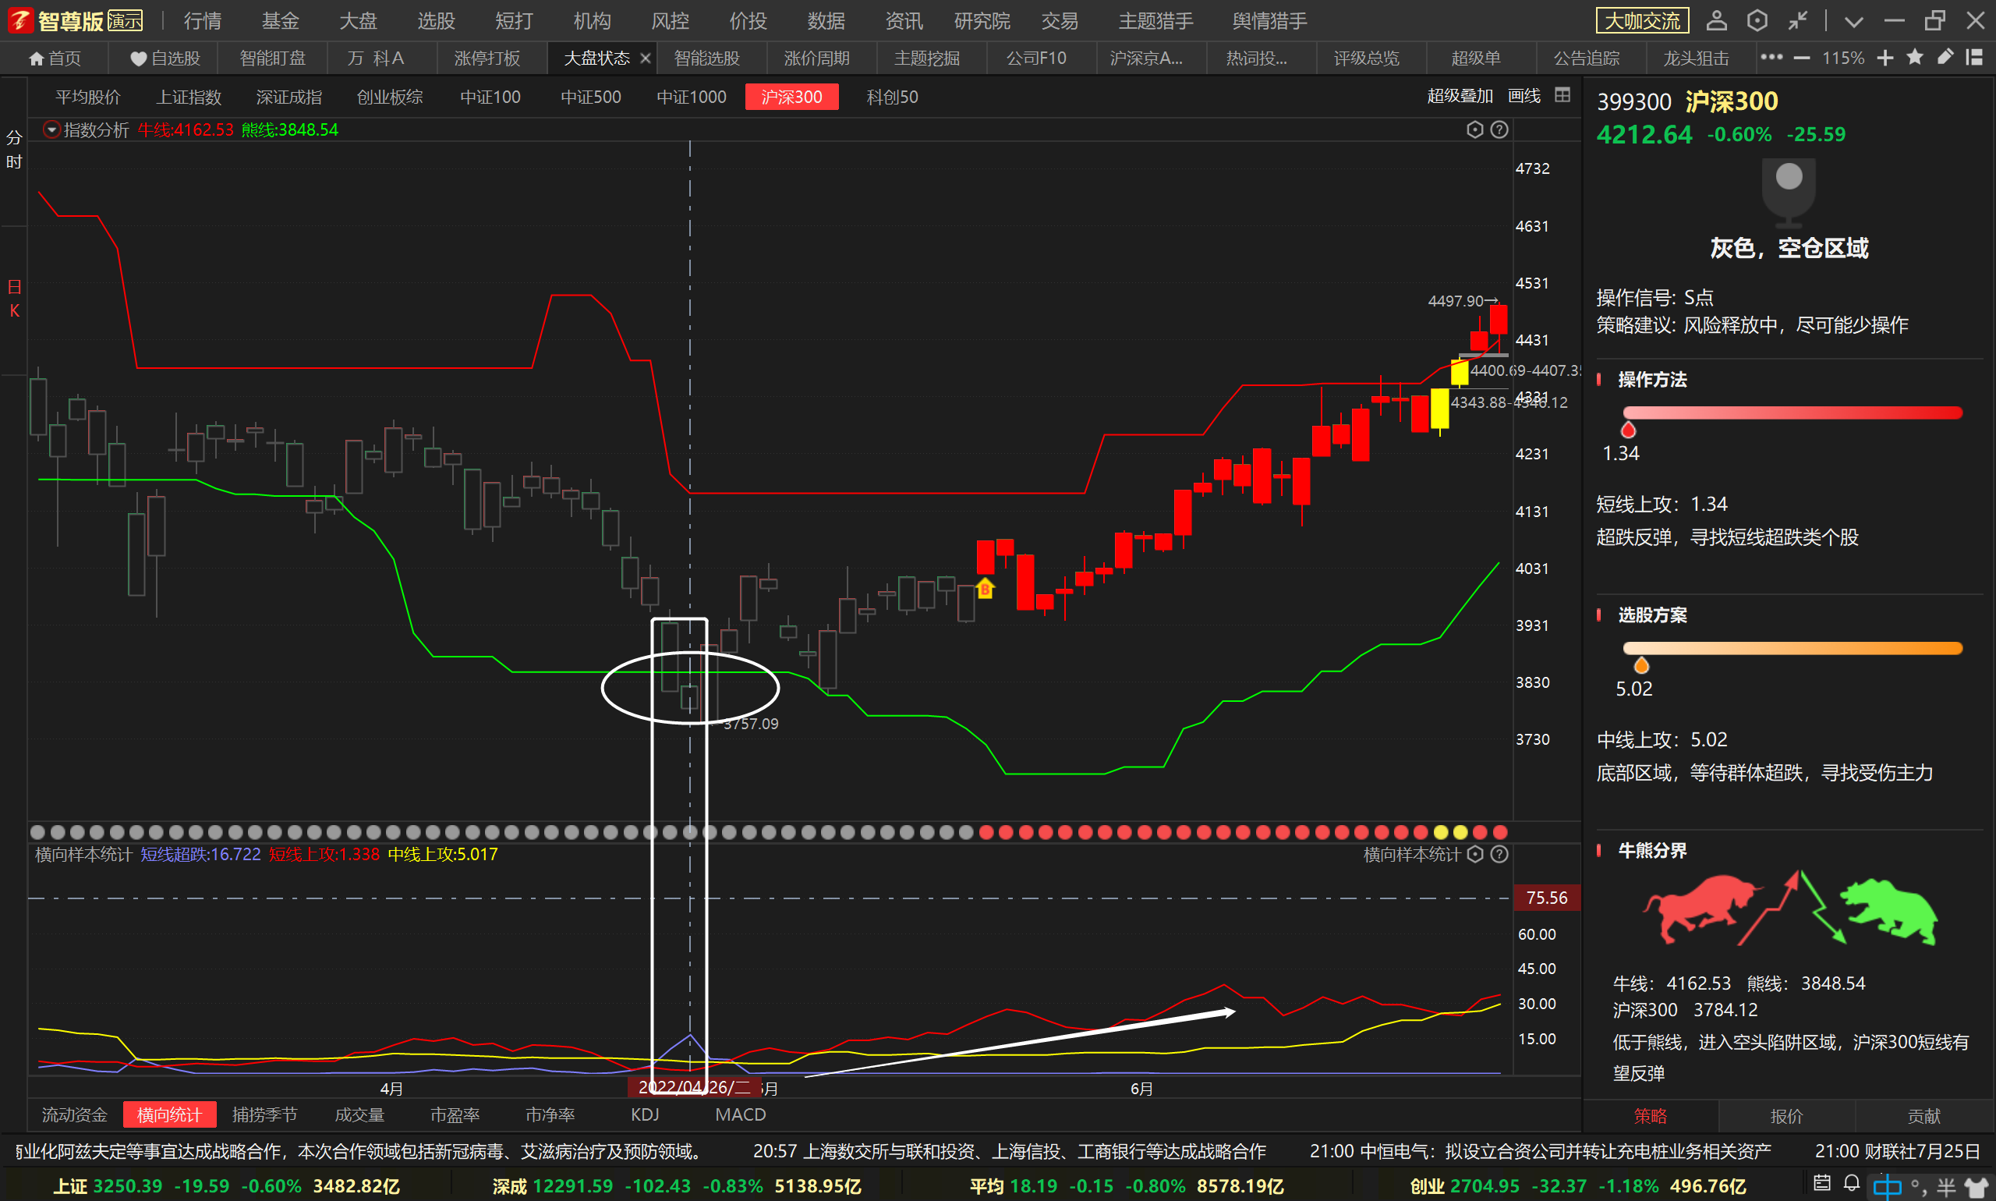Decrease zoom with the minus icon
1996x1201 pixels.
pyautogui.click(x=1801, y=58)
